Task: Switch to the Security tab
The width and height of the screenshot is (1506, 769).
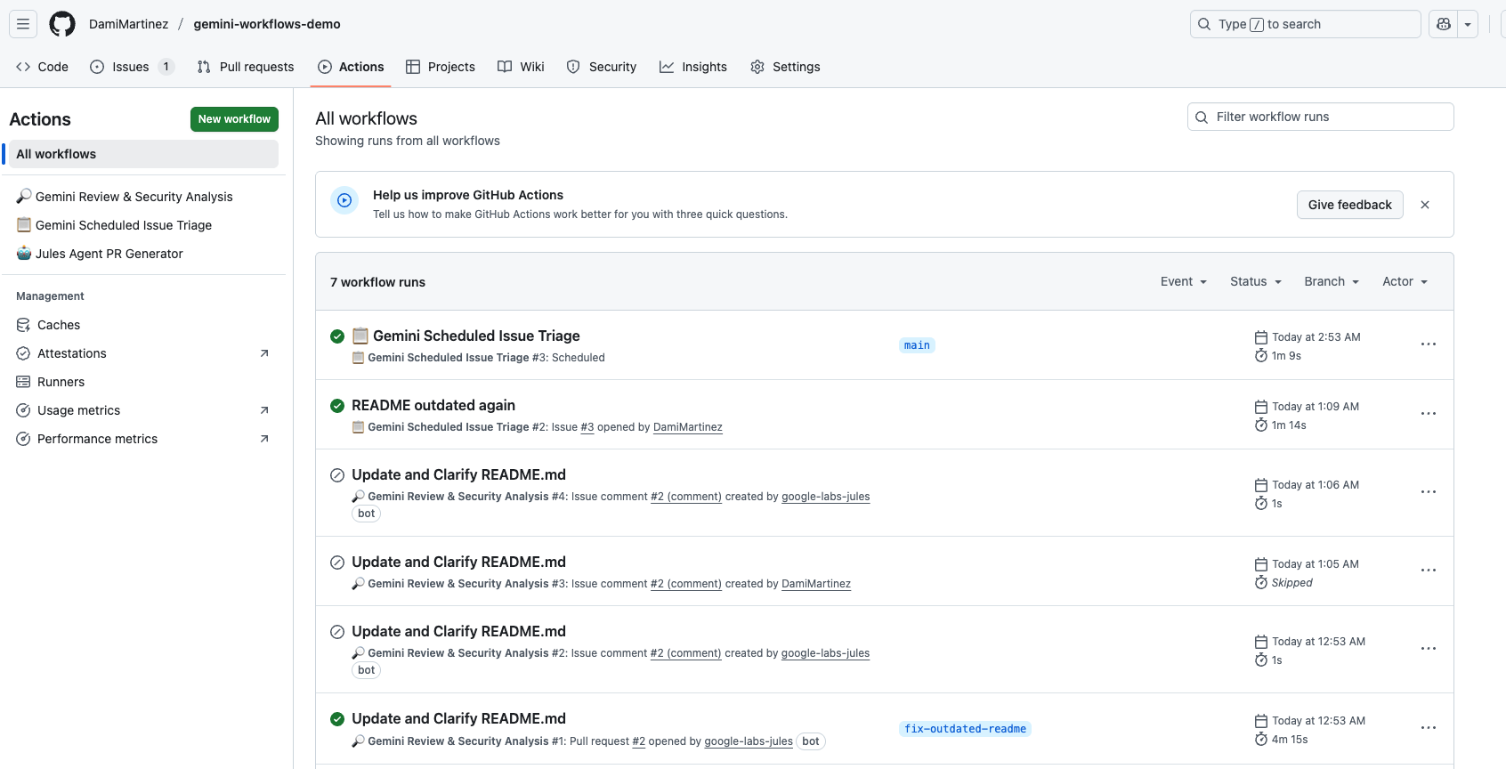Action: pos(602,67)
